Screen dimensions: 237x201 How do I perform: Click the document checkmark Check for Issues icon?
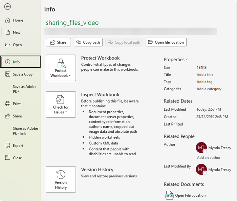pos(60,99)
